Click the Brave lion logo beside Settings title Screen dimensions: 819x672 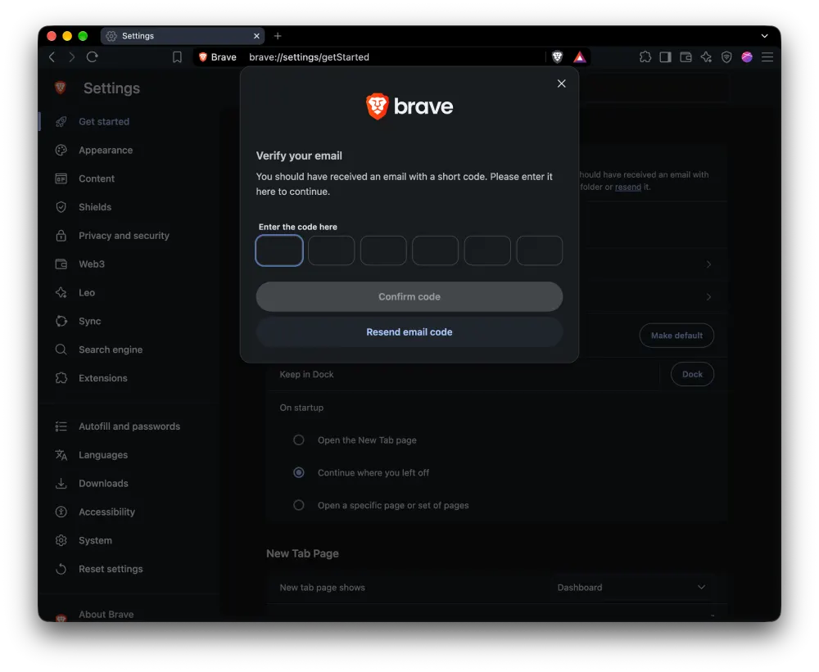(x=61, y=88)
